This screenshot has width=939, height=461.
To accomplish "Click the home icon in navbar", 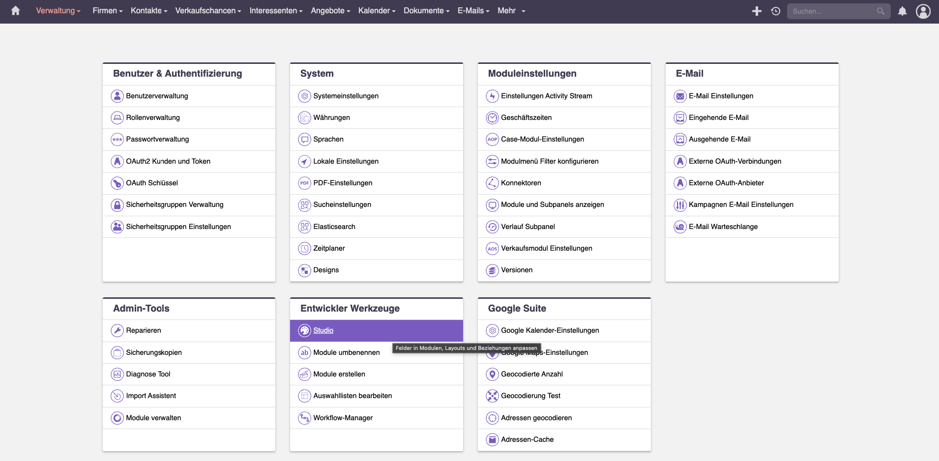I will click(x=15, y=11).
